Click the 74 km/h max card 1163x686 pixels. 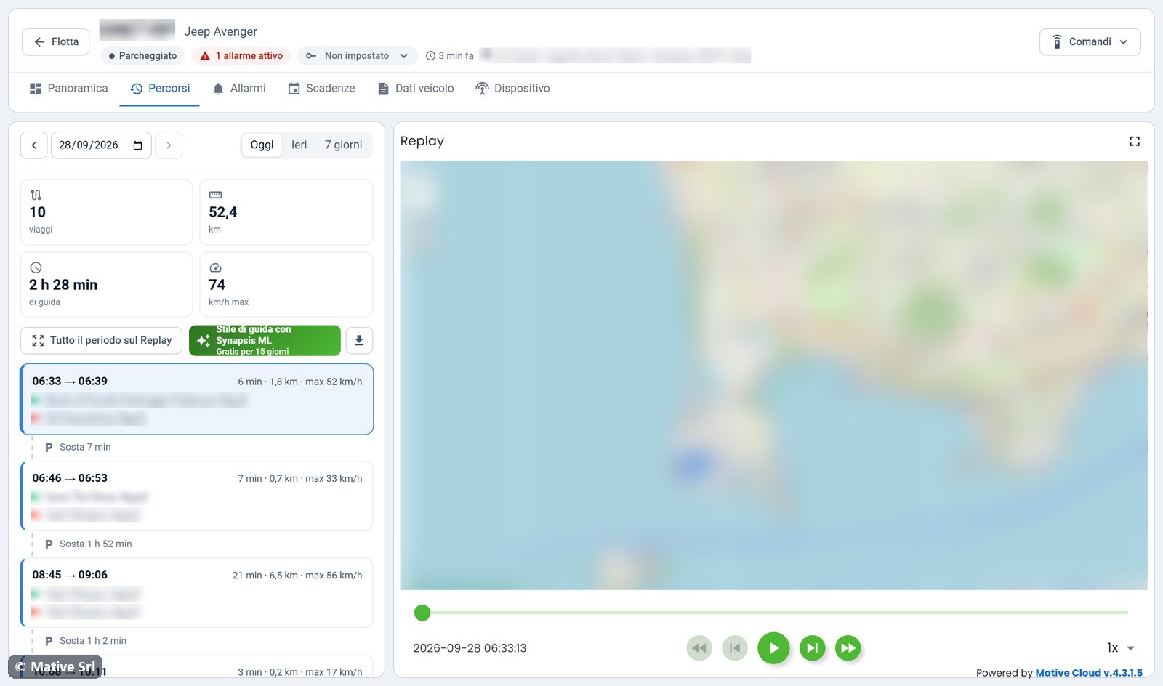pos(286,285)
